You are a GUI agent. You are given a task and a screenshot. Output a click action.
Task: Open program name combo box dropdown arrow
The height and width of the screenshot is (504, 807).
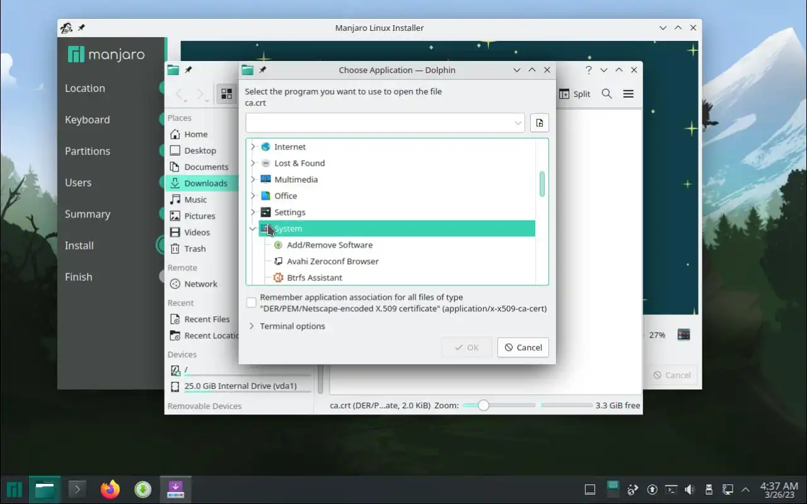[x=518, y=123]
